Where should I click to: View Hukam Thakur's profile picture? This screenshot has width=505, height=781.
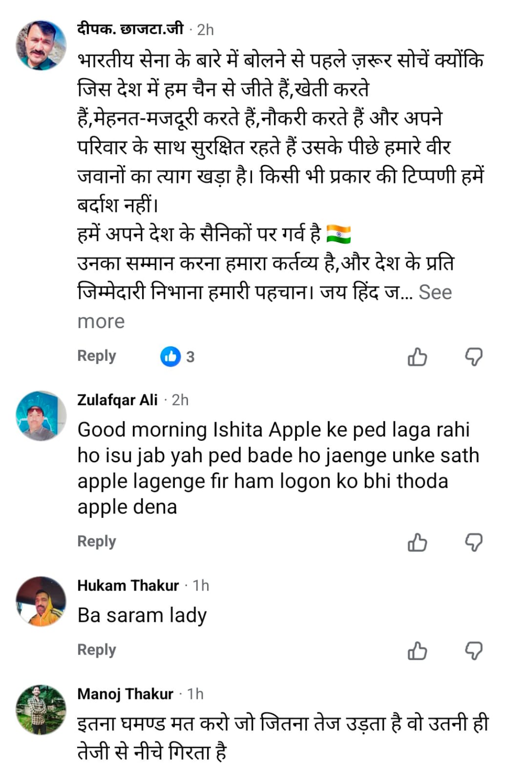[41, 601]
